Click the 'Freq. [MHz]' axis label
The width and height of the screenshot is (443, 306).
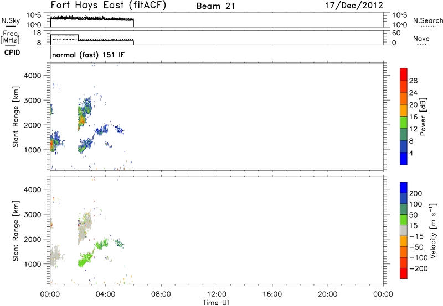point(11,38)
